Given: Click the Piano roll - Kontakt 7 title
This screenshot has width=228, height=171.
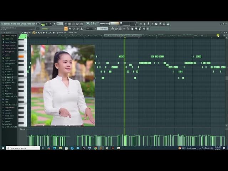Looking at the screenshot, I should (x=68, y=33).
